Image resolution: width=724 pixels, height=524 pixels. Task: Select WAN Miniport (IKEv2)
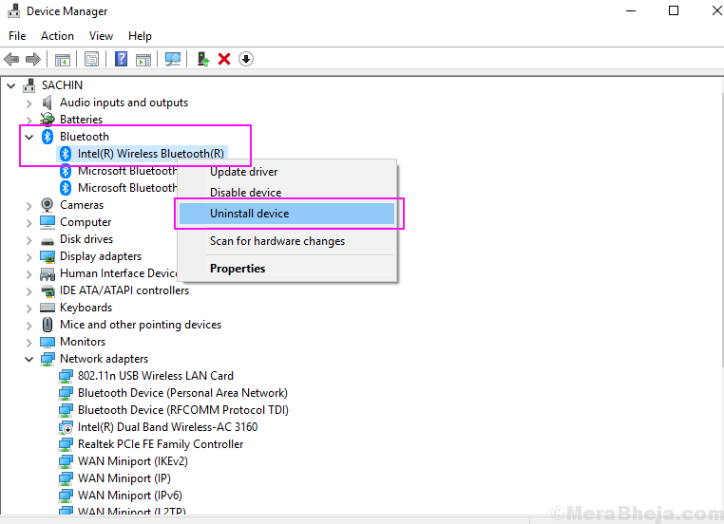click(x=132, y=461)
